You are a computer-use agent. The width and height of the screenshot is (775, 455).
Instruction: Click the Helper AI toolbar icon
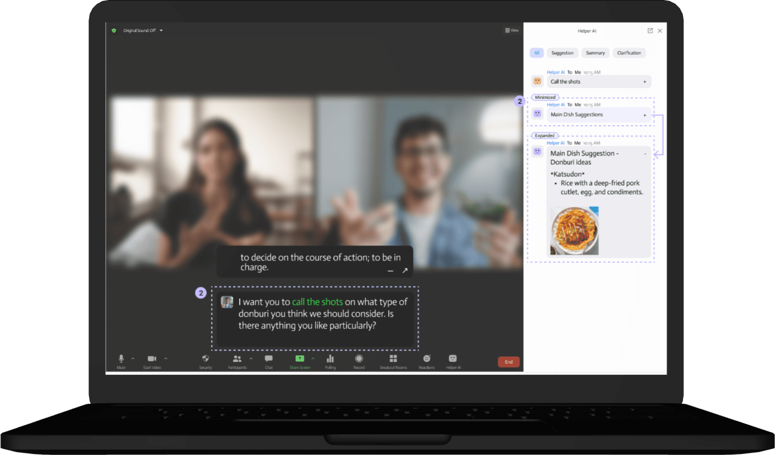click(x=453, y=358)
